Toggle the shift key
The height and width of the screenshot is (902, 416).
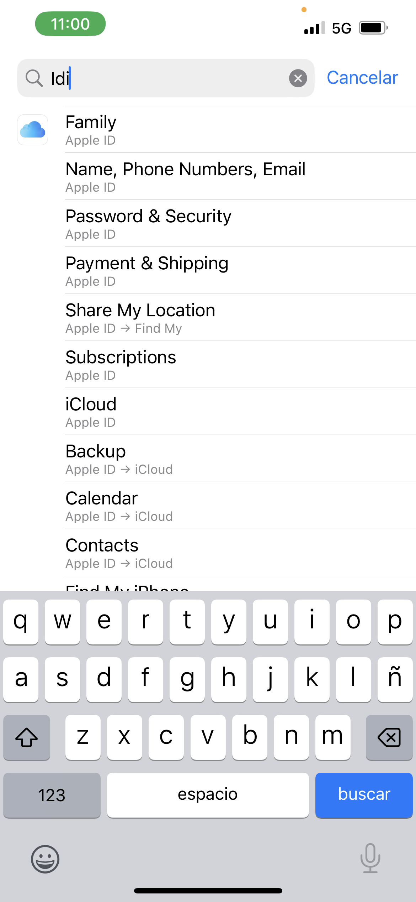pos(27,737)
